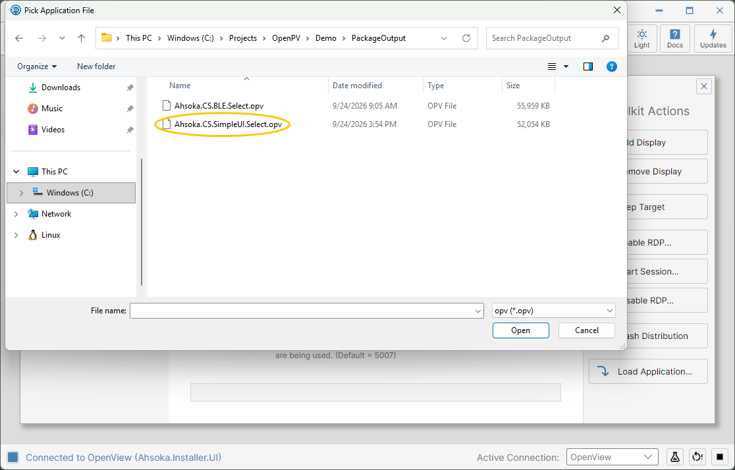Click Projects in the breadcrumb path
735x470 pixels.
click(243, 38)
